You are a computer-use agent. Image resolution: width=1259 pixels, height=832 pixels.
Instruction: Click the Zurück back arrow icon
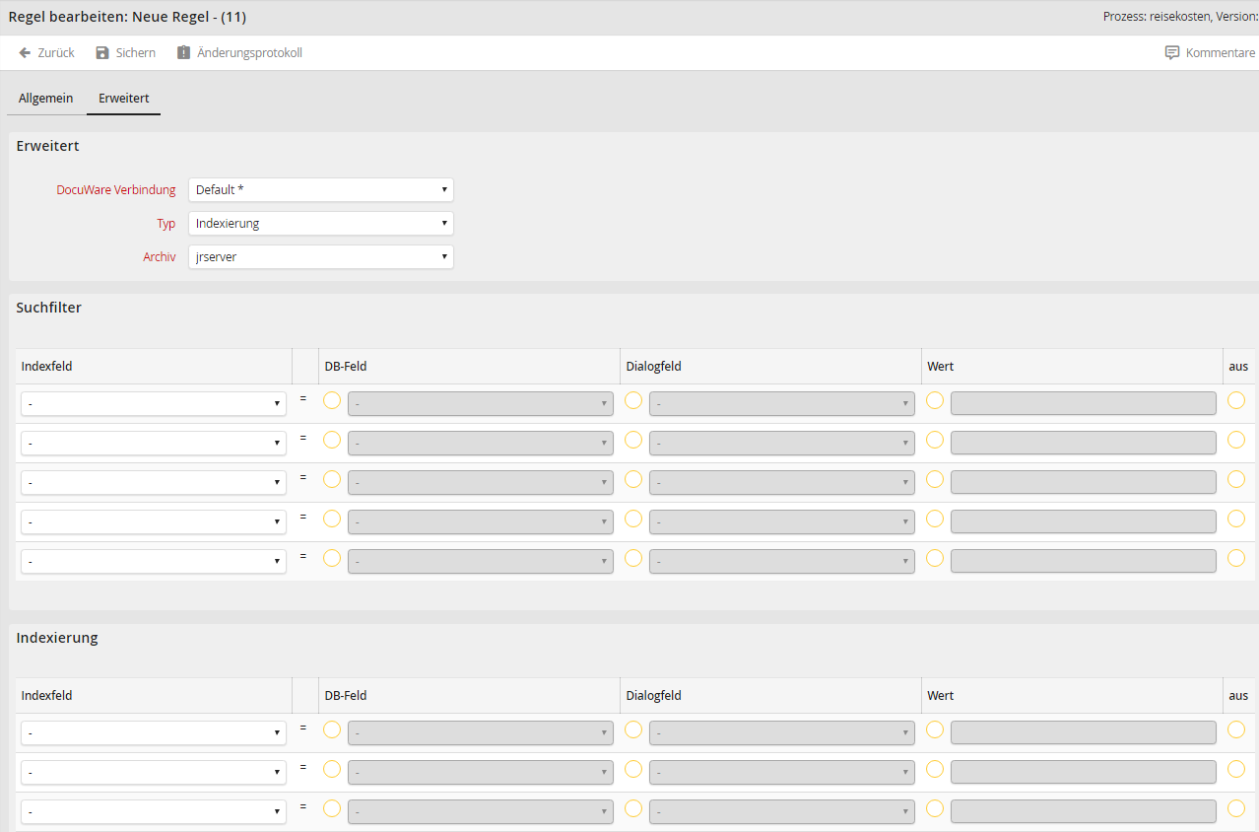(x=25, y=53)
